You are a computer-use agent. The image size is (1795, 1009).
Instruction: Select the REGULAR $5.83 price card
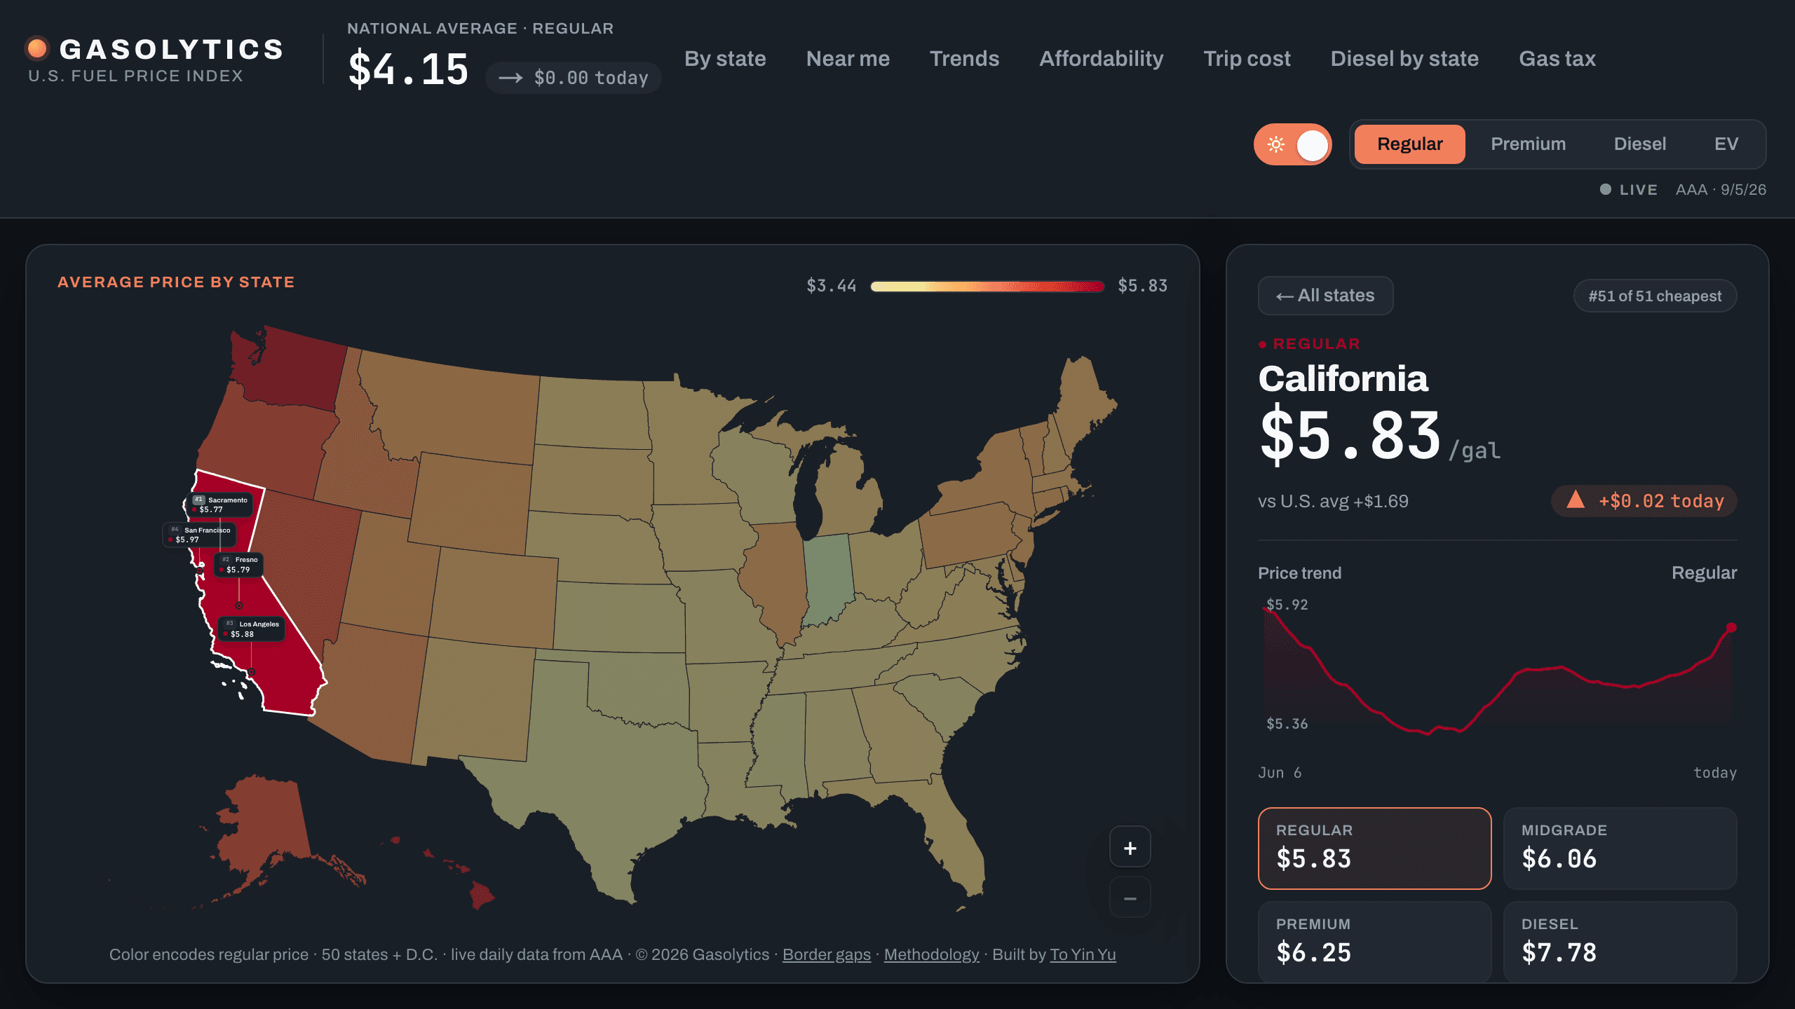click(1374, 848)
